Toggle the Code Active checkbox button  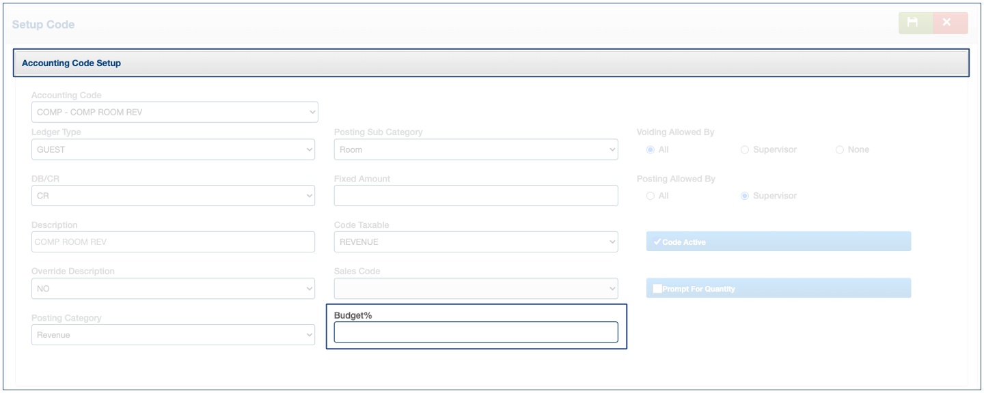point(778,242)
